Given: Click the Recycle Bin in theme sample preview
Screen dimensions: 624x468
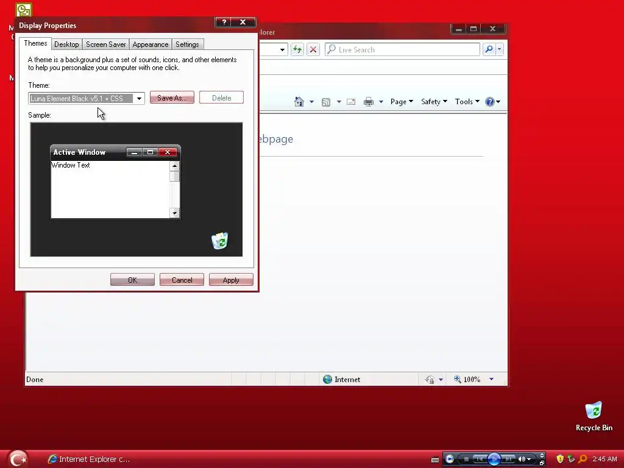Looking at the screenshot, I should (219, 241).
